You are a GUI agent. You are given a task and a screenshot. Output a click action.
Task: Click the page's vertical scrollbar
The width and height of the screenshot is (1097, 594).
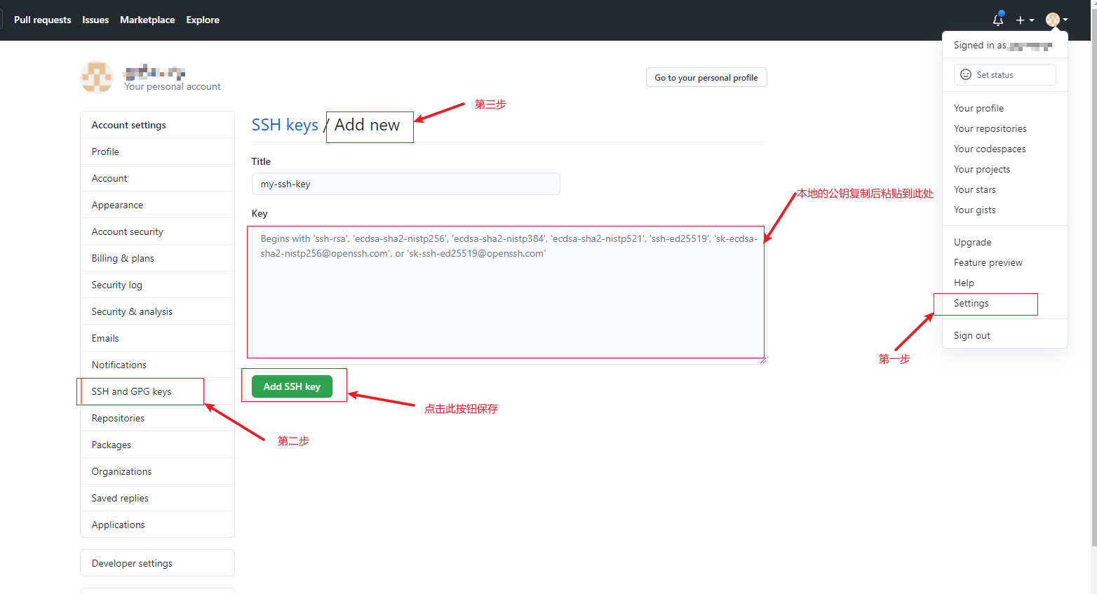pos(1093,281)
